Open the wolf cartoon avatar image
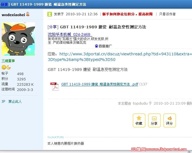This screenshot has width=192, height=153. pyautogui.click(x=18, y=39)
